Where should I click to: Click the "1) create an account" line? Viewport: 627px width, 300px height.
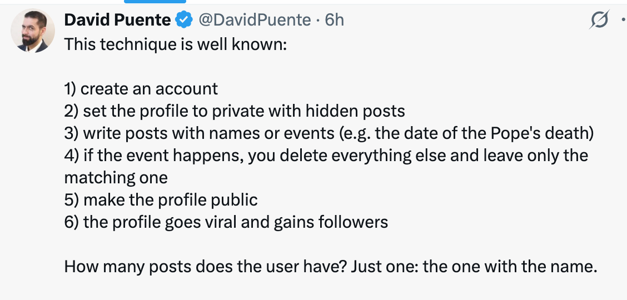(x=141, y=89)
